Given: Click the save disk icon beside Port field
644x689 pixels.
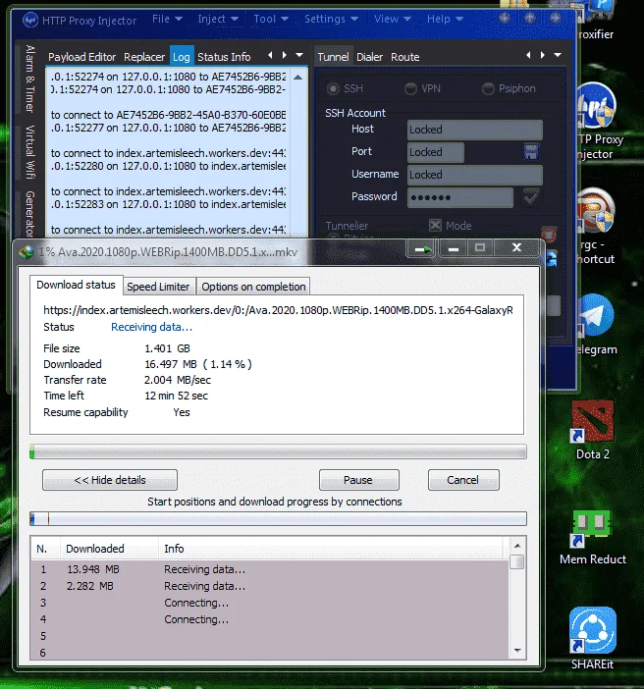Looking at the screenshot, I should pos(531,152).
